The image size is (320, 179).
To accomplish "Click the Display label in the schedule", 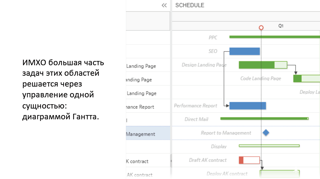I will pos(219,147).
